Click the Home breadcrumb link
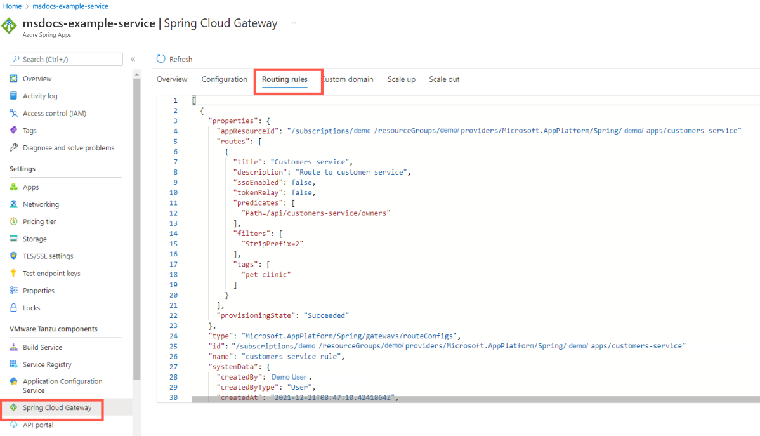The width and height of the screenshot is (760, 436). (x=13, y=6)
